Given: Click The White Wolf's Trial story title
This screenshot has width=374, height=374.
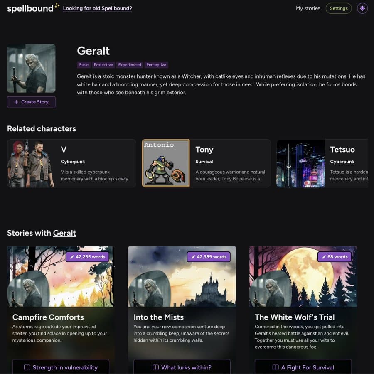Looking at the screenshot, I should coord(295,317).
